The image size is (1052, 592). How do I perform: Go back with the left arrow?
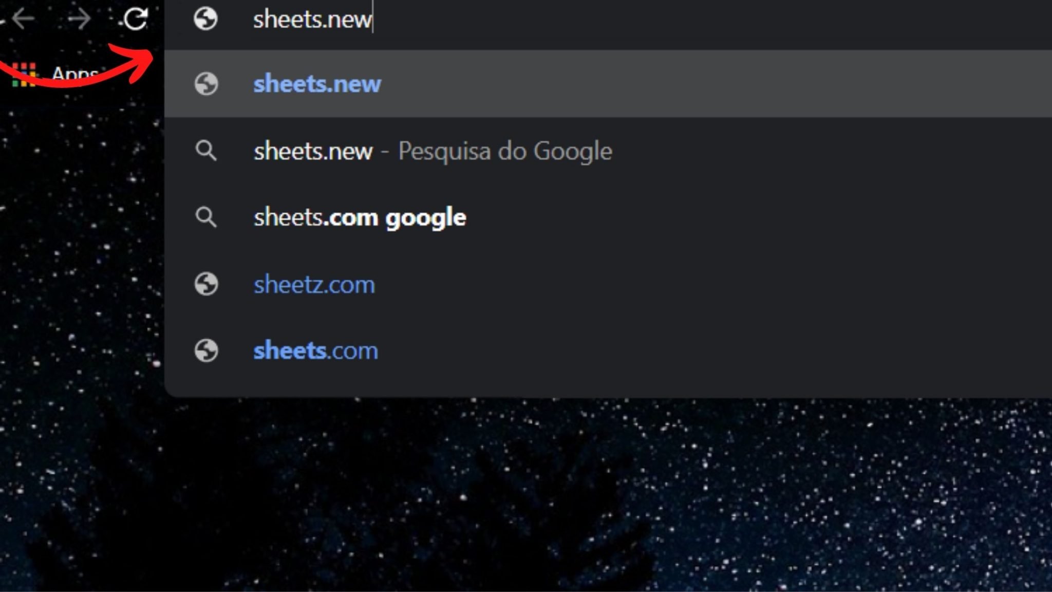pos(23,19)
